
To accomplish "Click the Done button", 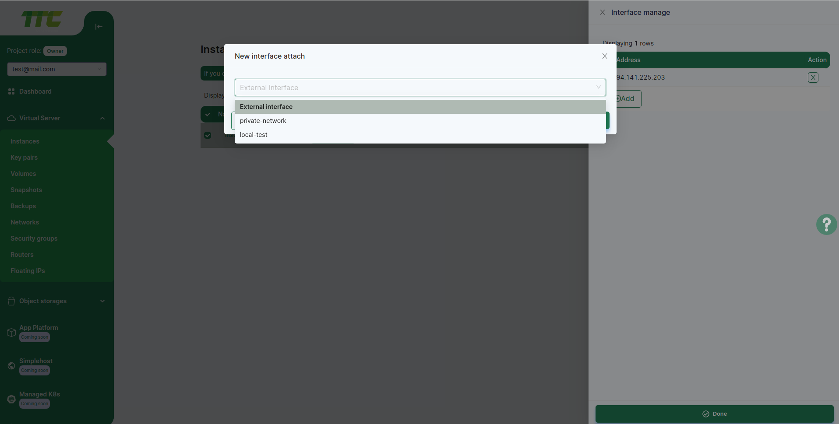I will pos(714,414).
